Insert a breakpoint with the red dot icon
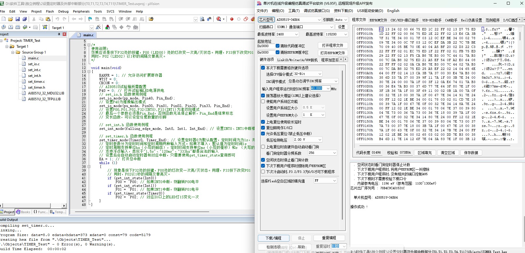This screenshot has width=525, height=253. pyautogui.click(x=232, y=19)
